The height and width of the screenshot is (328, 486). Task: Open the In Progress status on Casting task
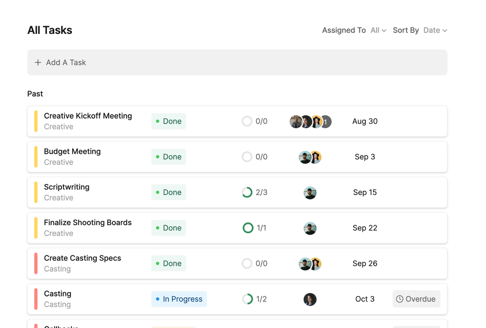click(x=179, y=299)
